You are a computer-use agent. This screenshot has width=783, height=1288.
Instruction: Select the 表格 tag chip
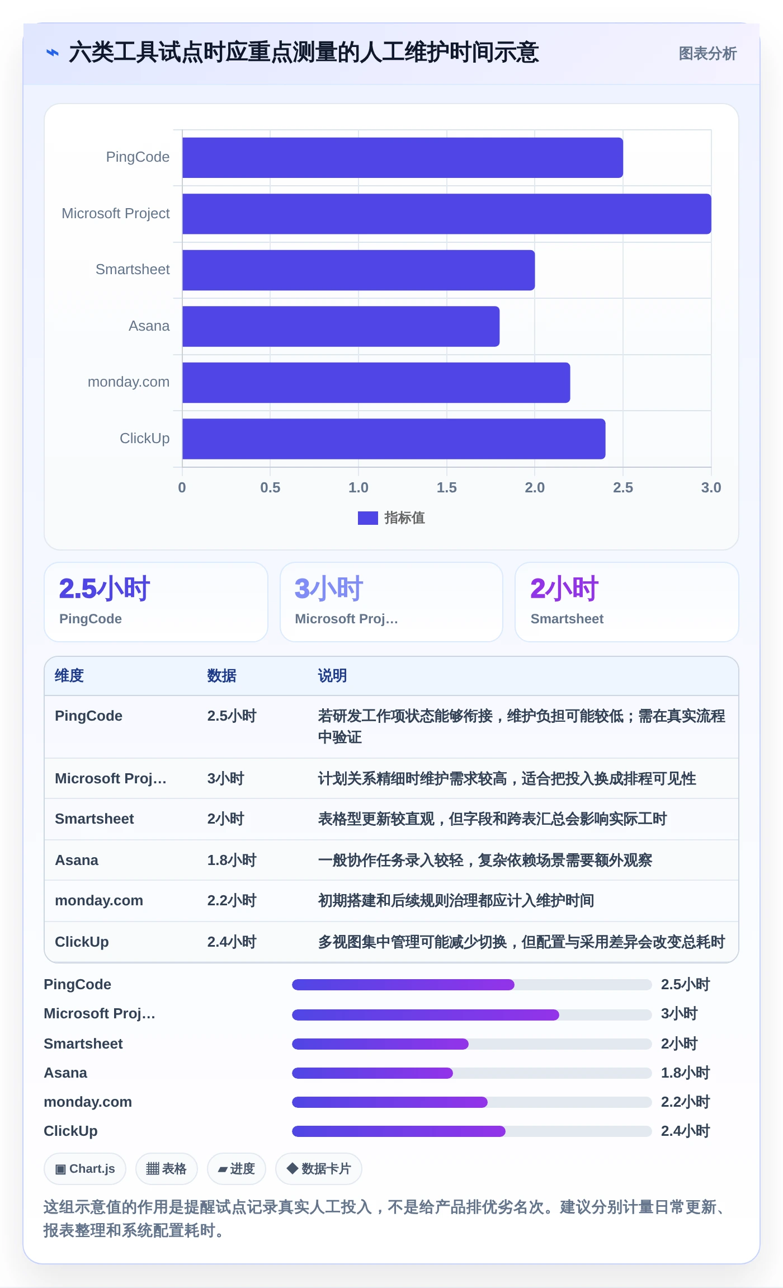click(x=167, y=1169)
